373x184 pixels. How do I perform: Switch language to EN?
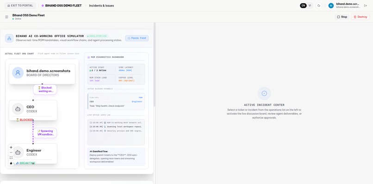pos(303,6)
